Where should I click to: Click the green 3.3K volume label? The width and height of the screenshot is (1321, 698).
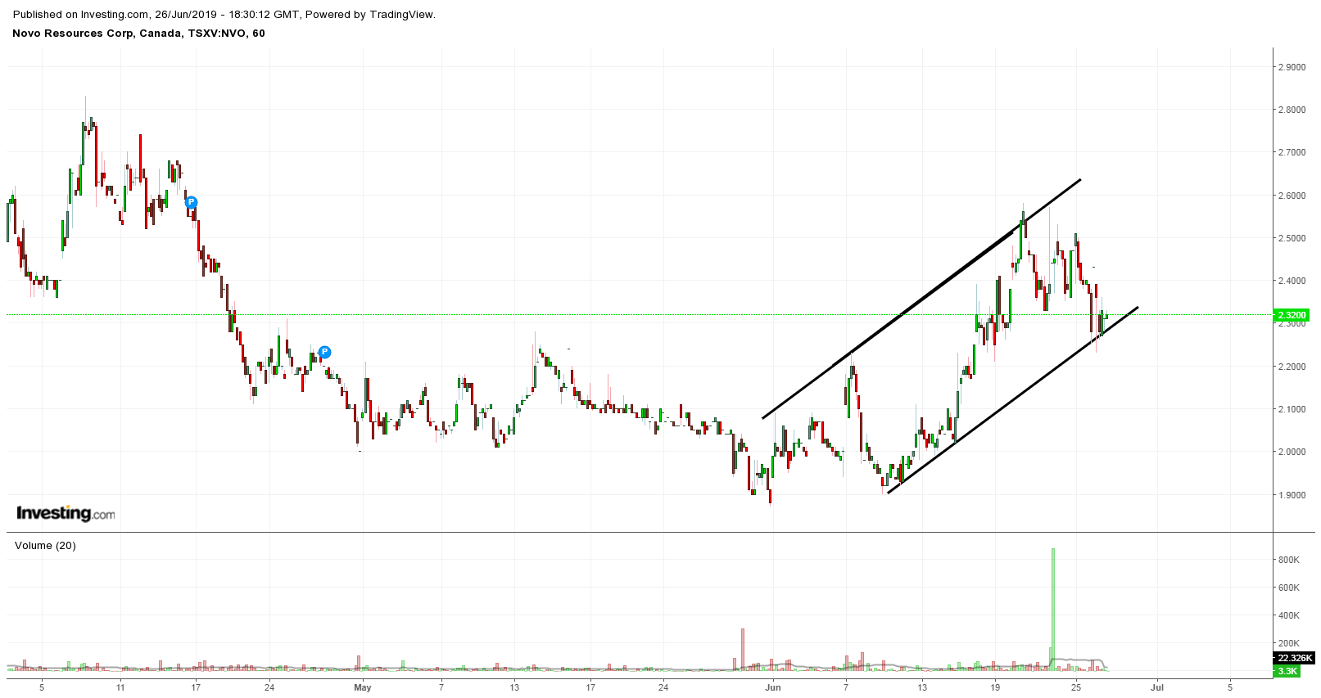point(1287,671)
